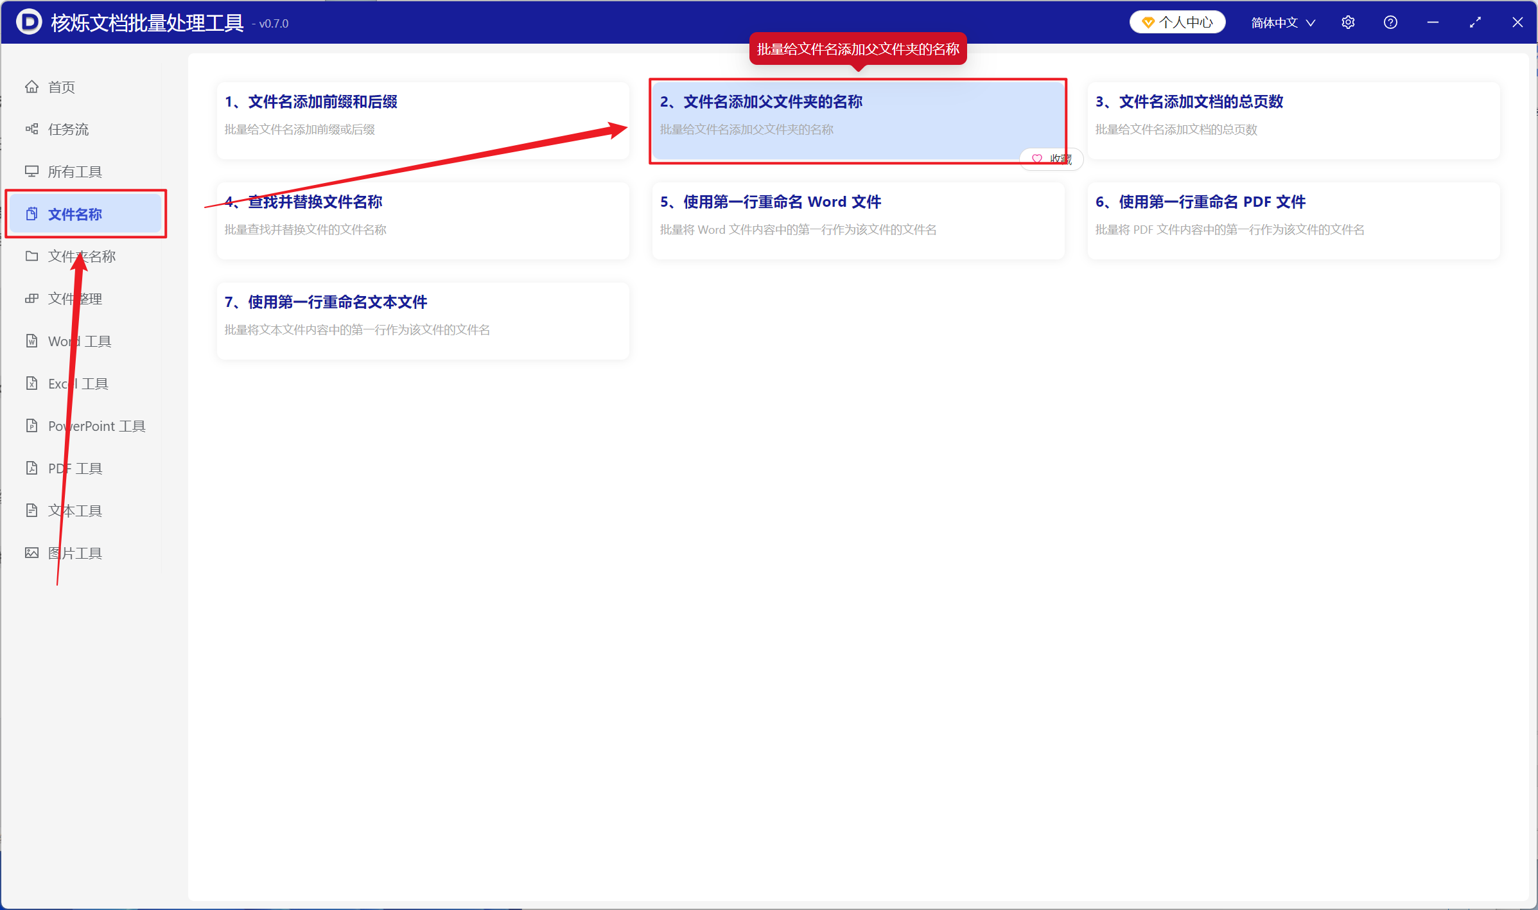Open card 4 查找并替换文件名称

(x=423, y=220)
